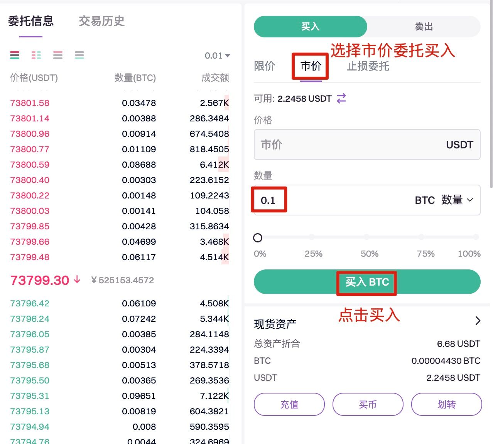The image size is (493, 444).
Task: Select the 限价 limit order tab
Action: 265,66
